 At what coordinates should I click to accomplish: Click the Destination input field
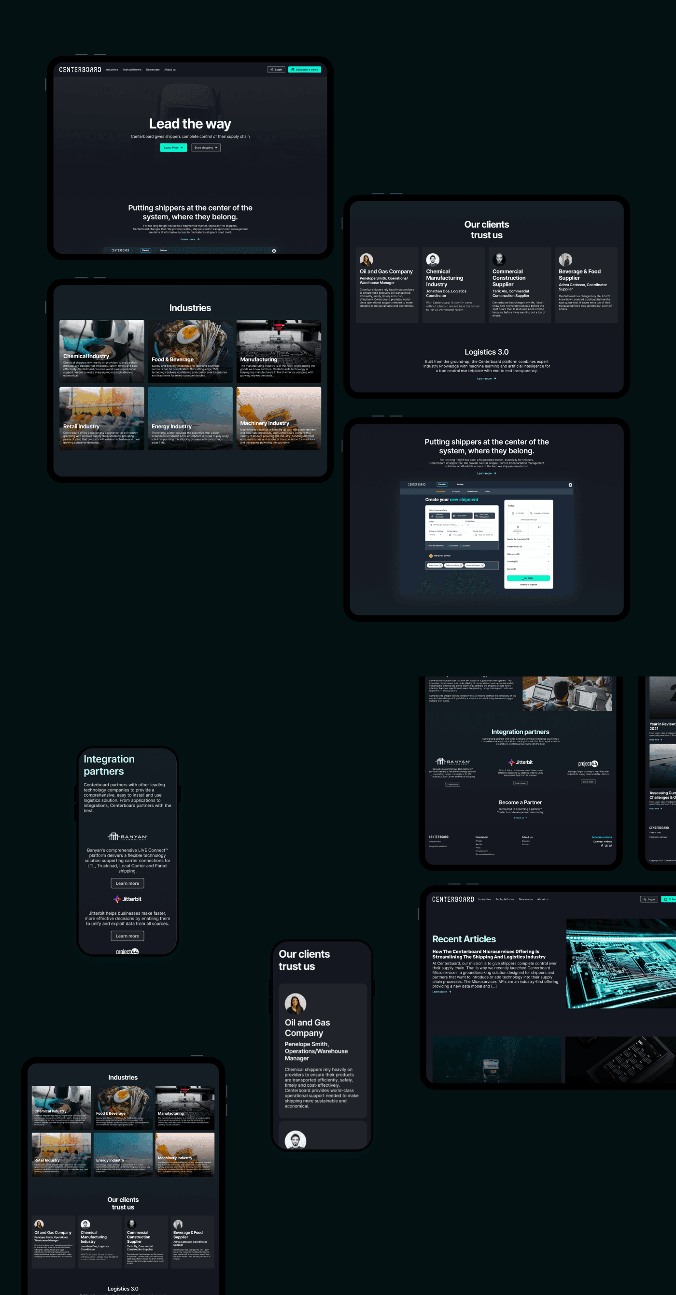click(x=480, y=525)
